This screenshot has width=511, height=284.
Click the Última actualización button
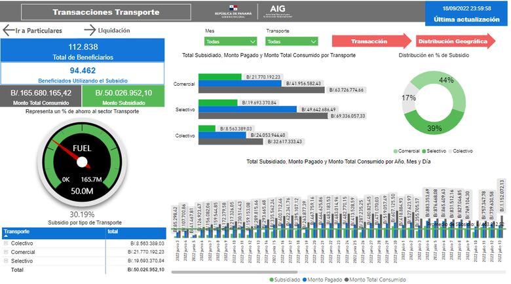[466, 20]
